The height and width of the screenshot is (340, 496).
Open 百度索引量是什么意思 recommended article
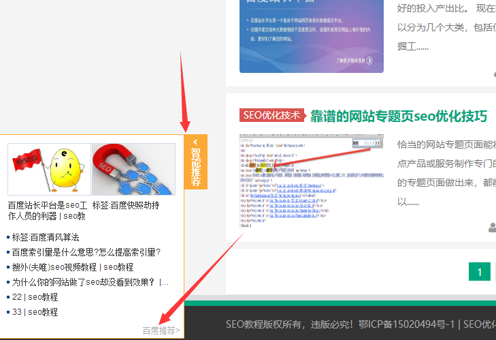[86, 252]
